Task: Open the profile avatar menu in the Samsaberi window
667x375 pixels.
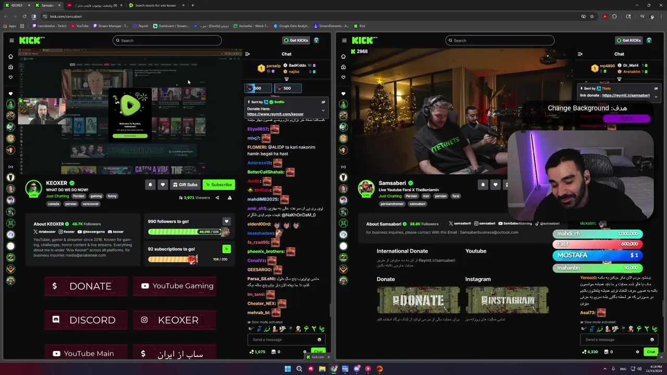Action: pyautogui.click(x=649, y=40)
